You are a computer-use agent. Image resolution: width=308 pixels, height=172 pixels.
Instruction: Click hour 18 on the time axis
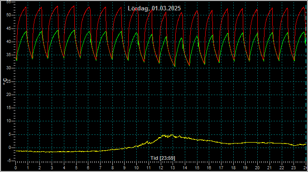233,168
